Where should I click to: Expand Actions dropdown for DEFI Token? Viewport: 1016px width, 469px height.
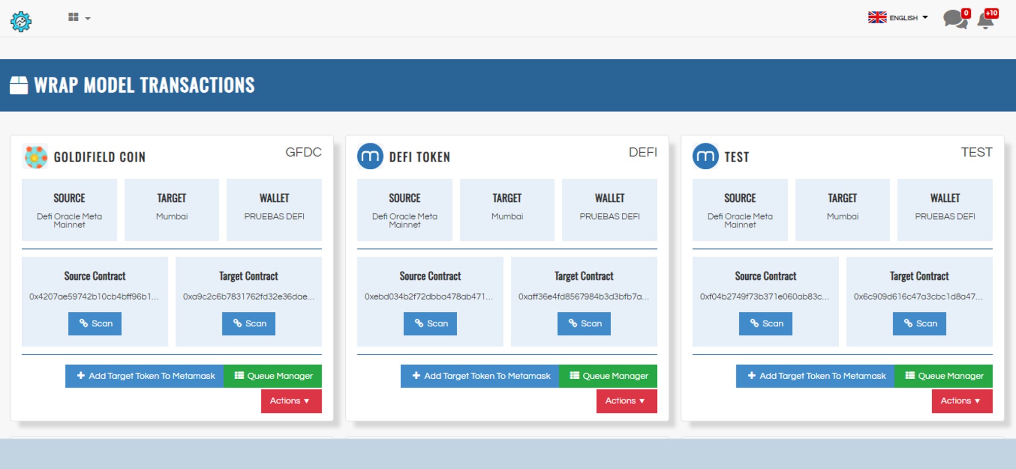point(626,401)
